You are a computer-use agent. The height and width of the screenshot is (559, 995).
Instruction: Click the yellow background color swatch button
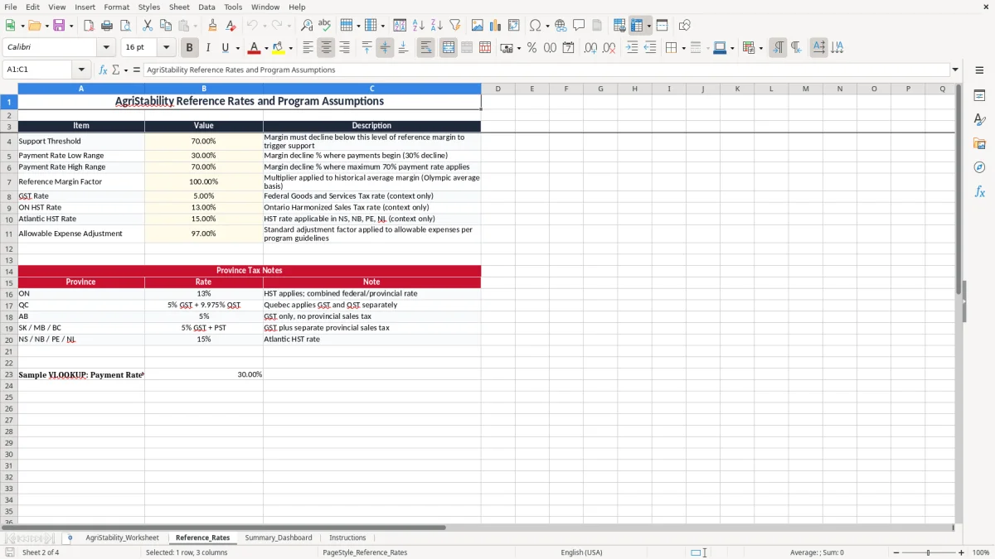(x=279, y=48)
